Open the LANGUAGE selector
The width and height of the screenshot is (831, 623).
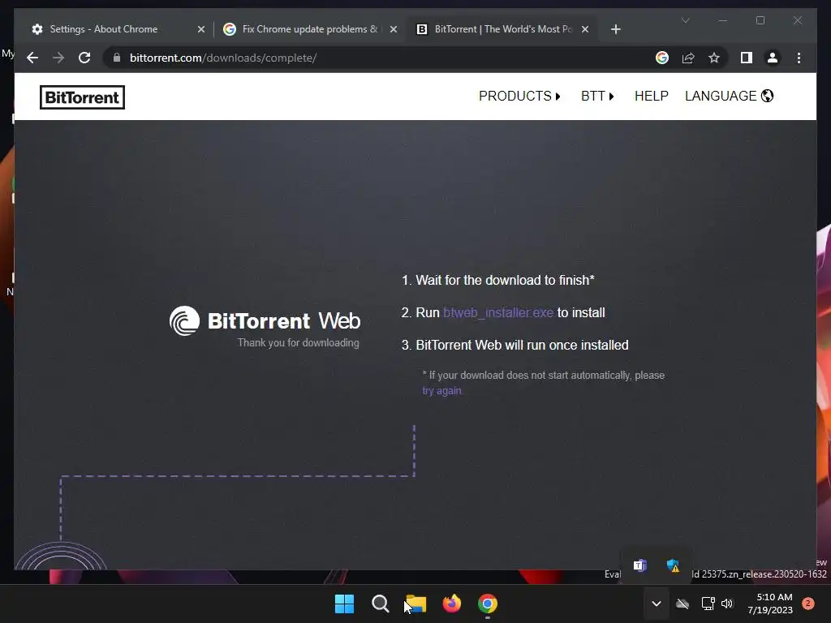pyautogui.click(x=730, y=96)
